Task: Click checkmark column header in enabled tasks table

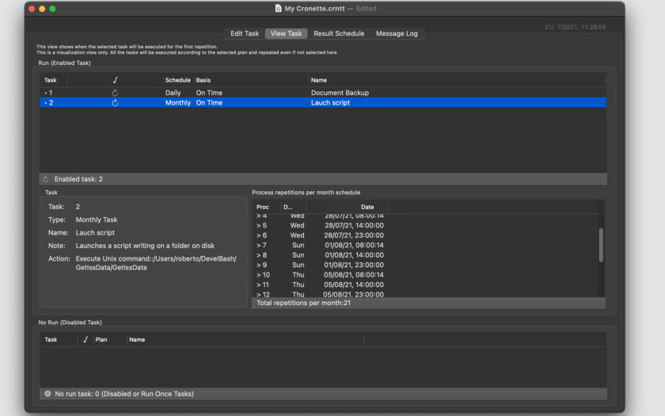Action: tap(115, 80)
